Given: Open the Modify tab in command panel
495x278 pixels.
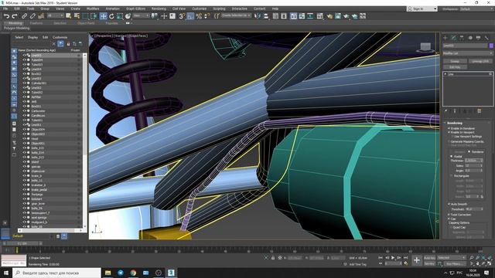Looking at the screenshot, I should (x=454, y=38).
